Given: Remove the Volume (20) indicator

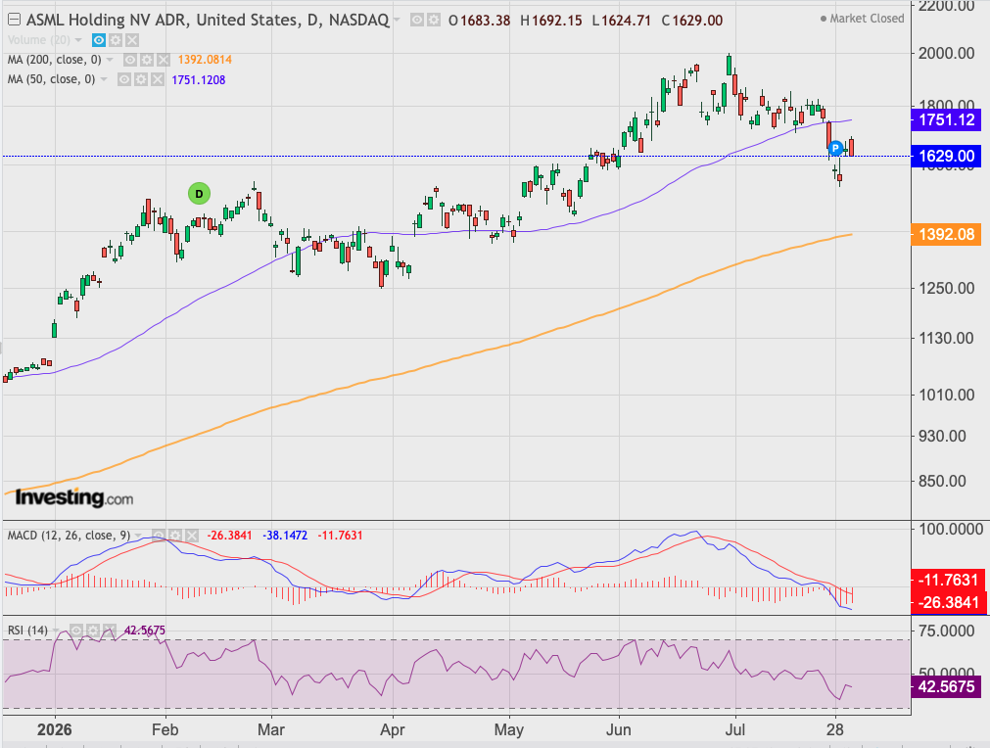Looking at the screenshot, I should (131, 40).
